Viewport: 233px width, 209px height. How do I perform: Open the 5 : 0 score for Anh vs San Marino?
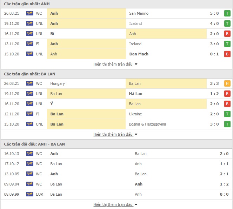pyautogui.click(x=214, y=13)
